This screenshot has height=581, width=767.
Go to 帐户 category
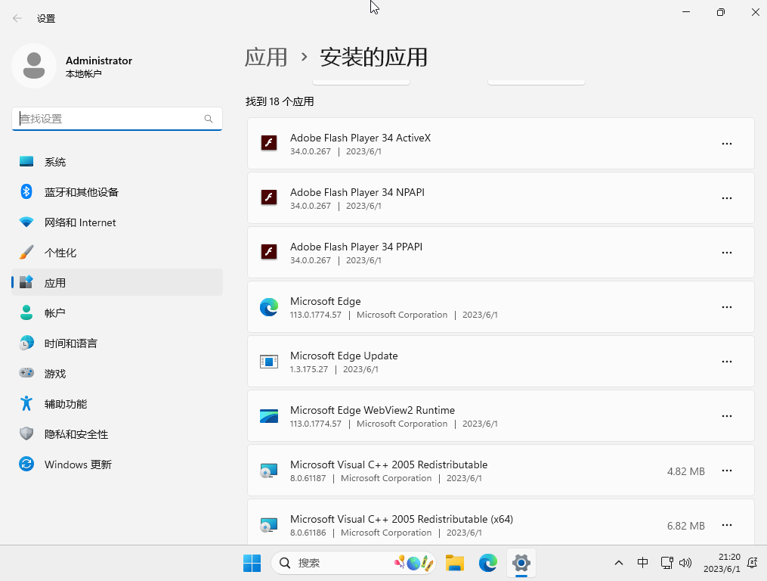[117, 313]
